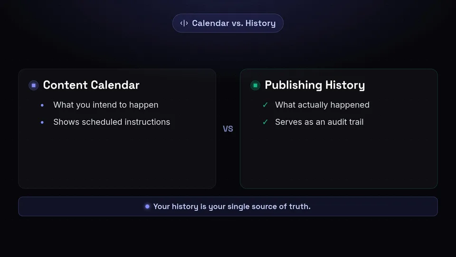Click the purple Content Calendar square icon
The width and height of the screenshot is (456, 257).
click(x=33, y=85)
